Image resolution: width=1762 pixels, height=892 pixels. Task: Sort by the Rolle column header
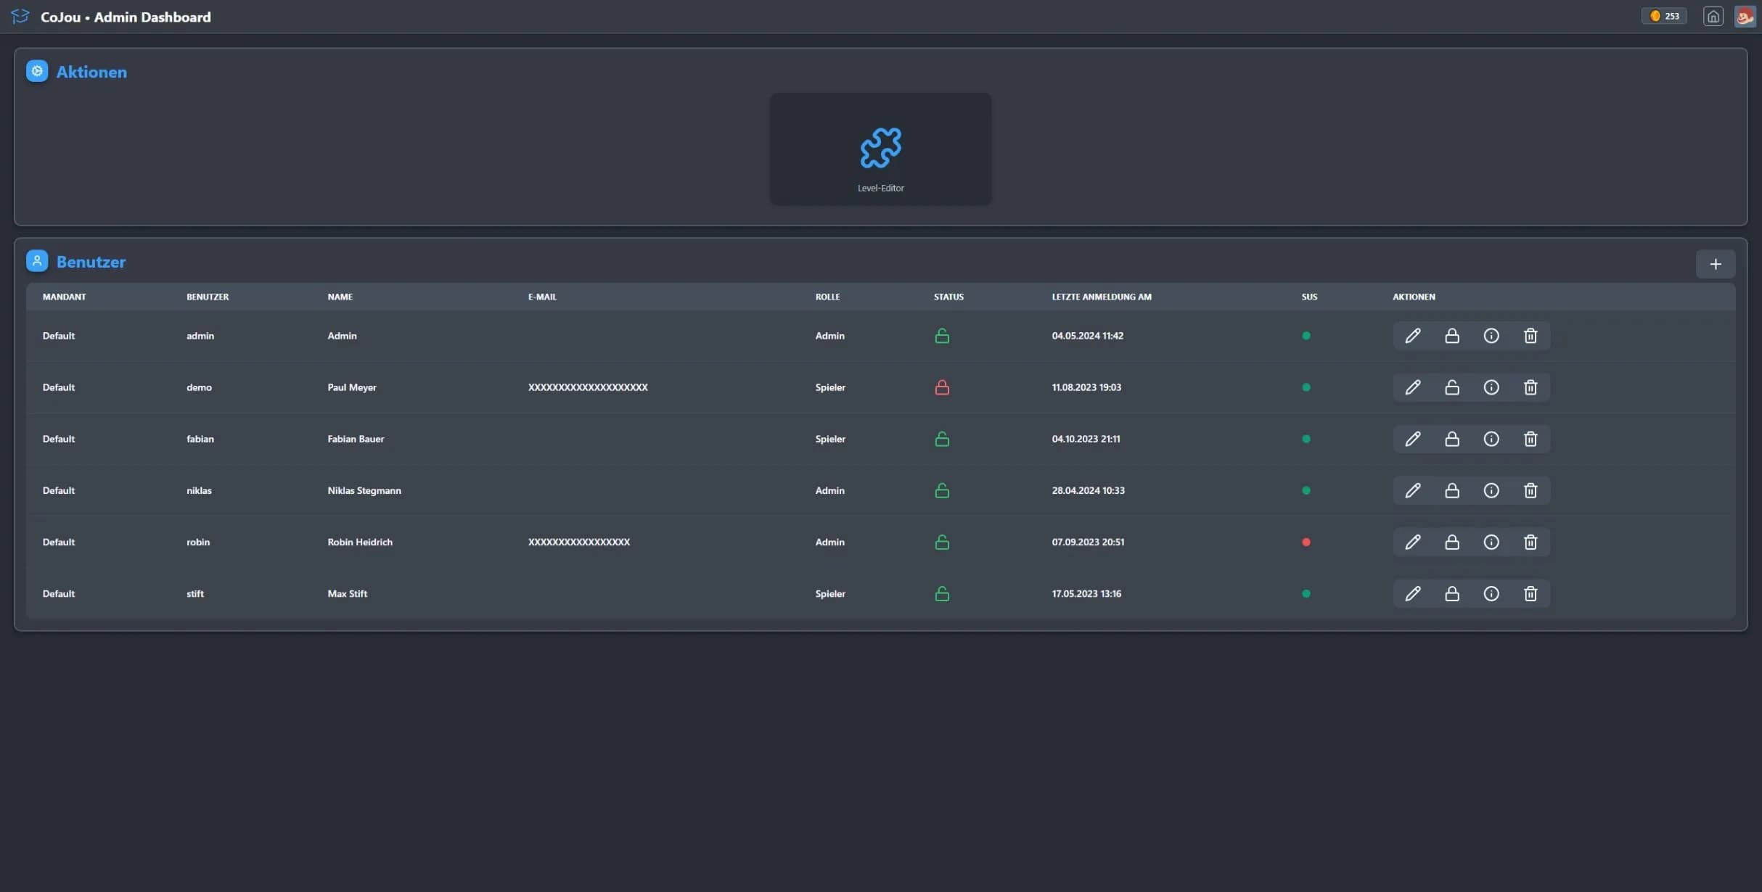tap(827, 297)
